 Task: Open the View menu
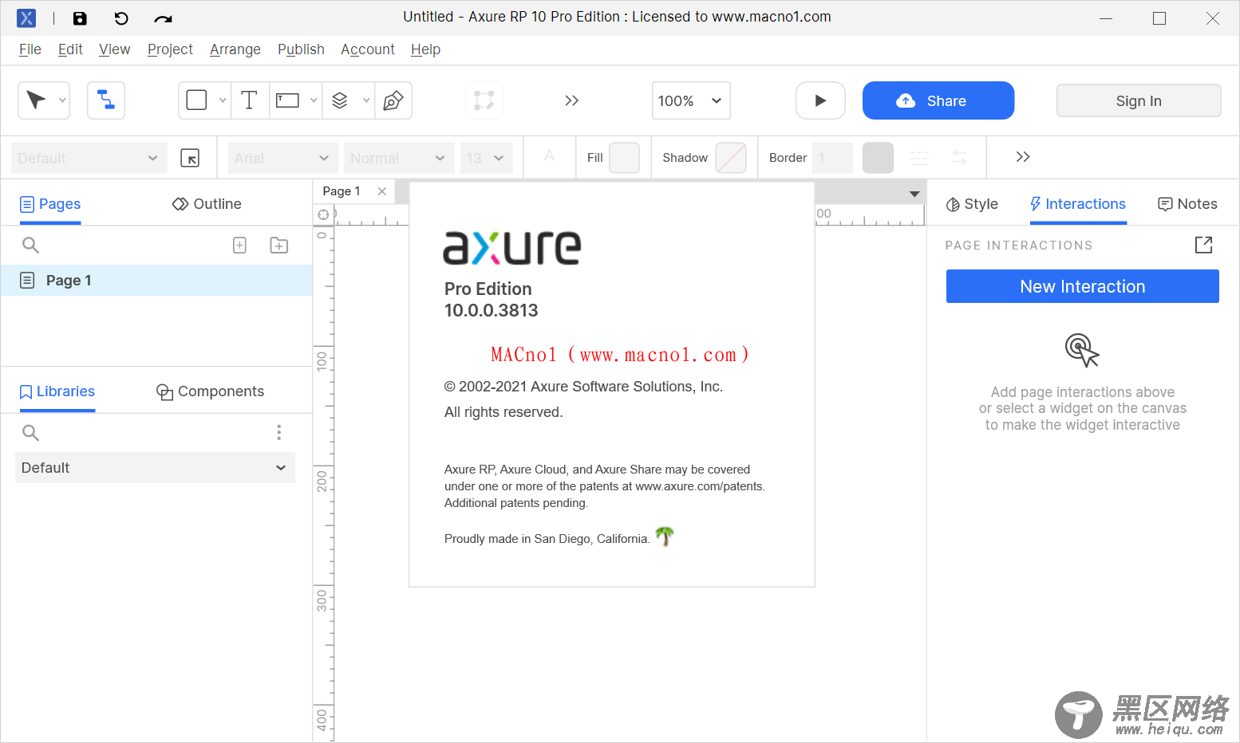114,49
